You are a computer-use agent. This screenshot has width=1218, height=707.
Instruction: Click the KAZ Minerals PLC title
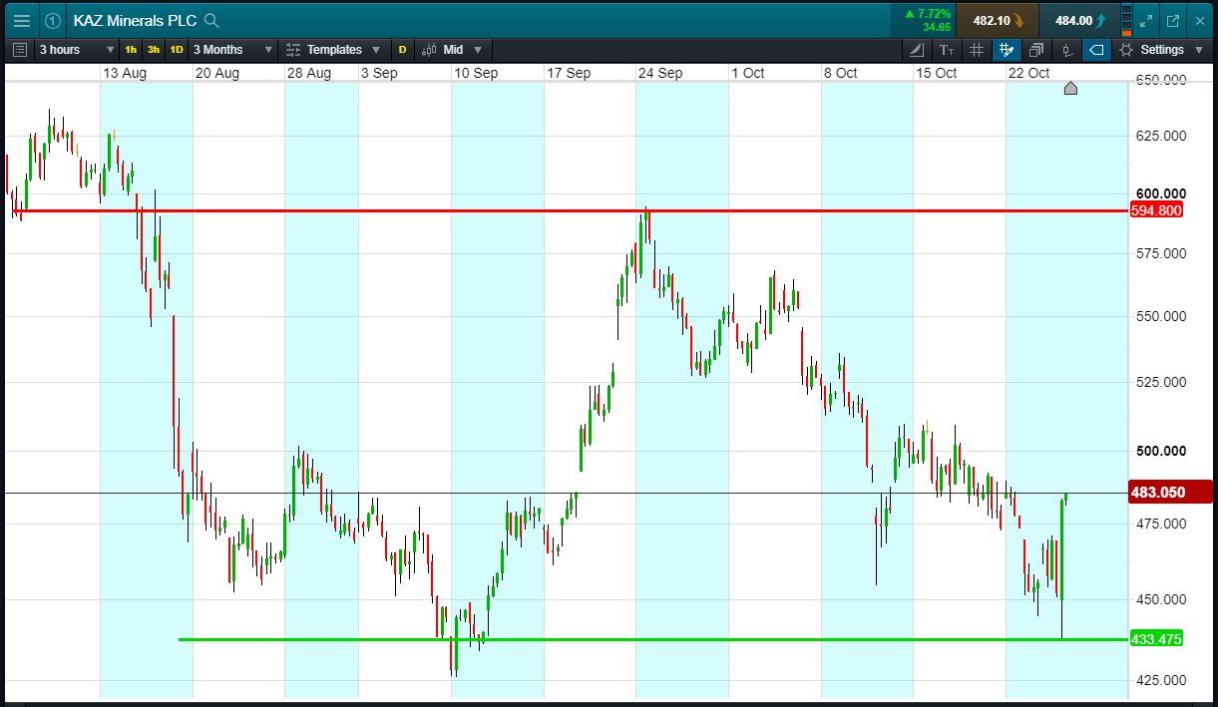point(135,20)
